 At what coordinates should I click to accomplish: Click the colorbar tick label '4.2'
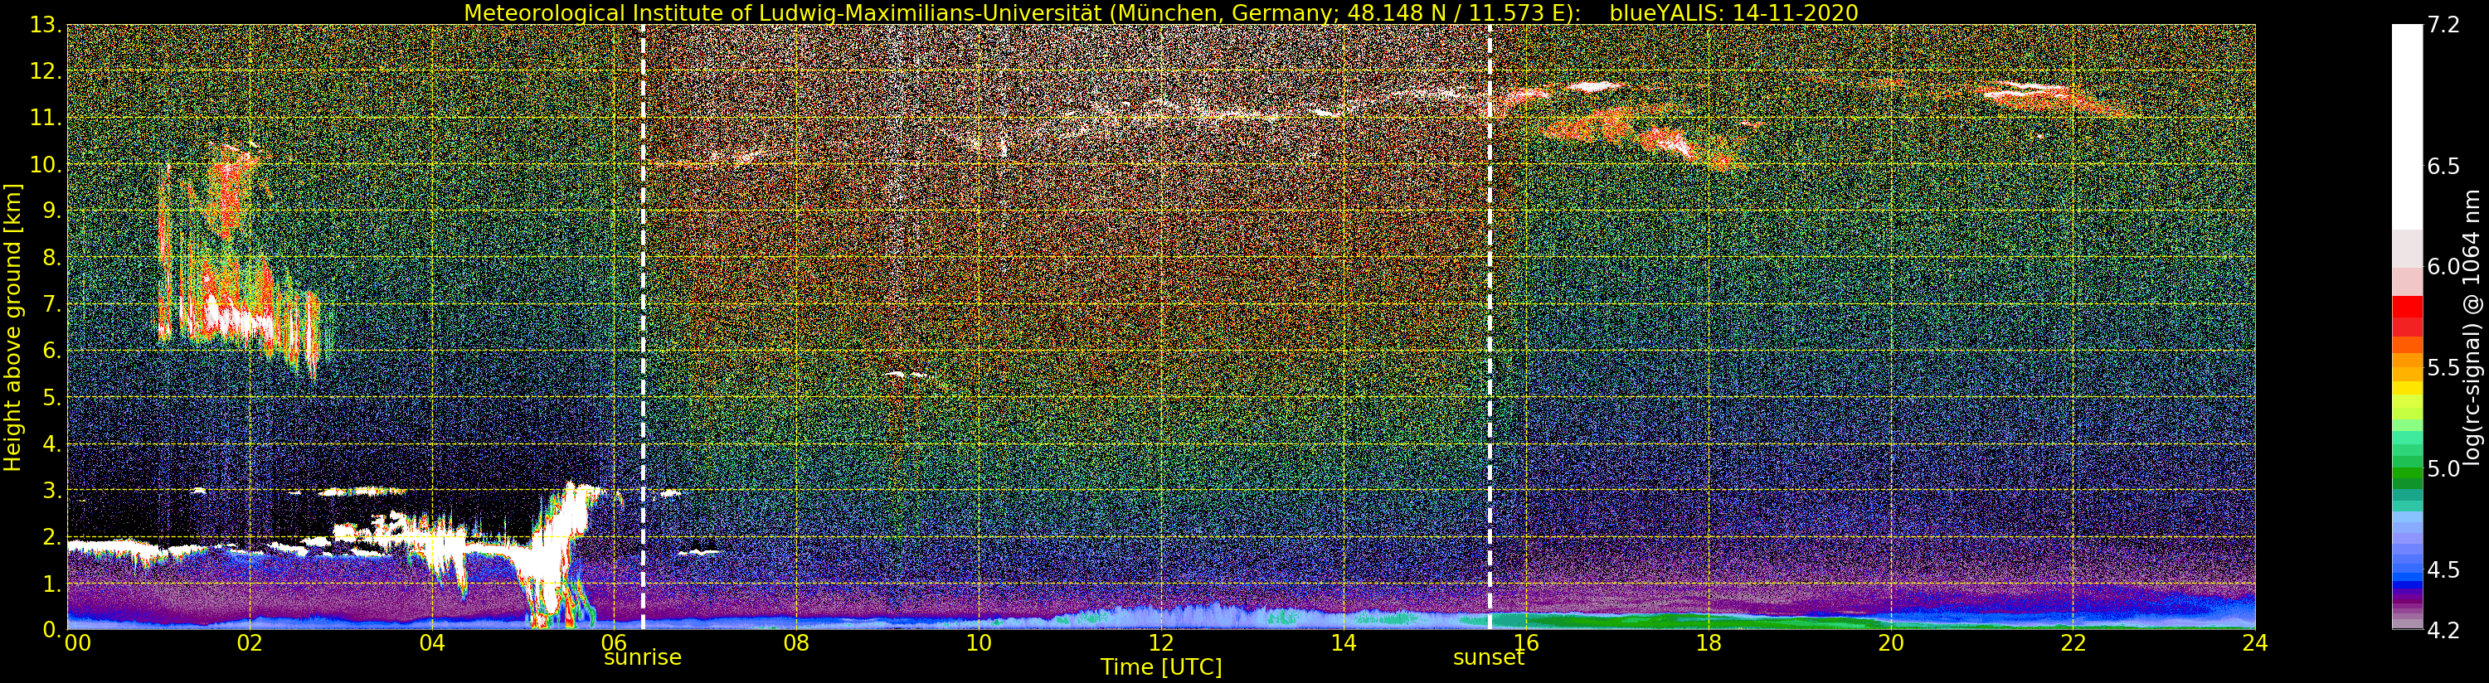[2443, 630]
